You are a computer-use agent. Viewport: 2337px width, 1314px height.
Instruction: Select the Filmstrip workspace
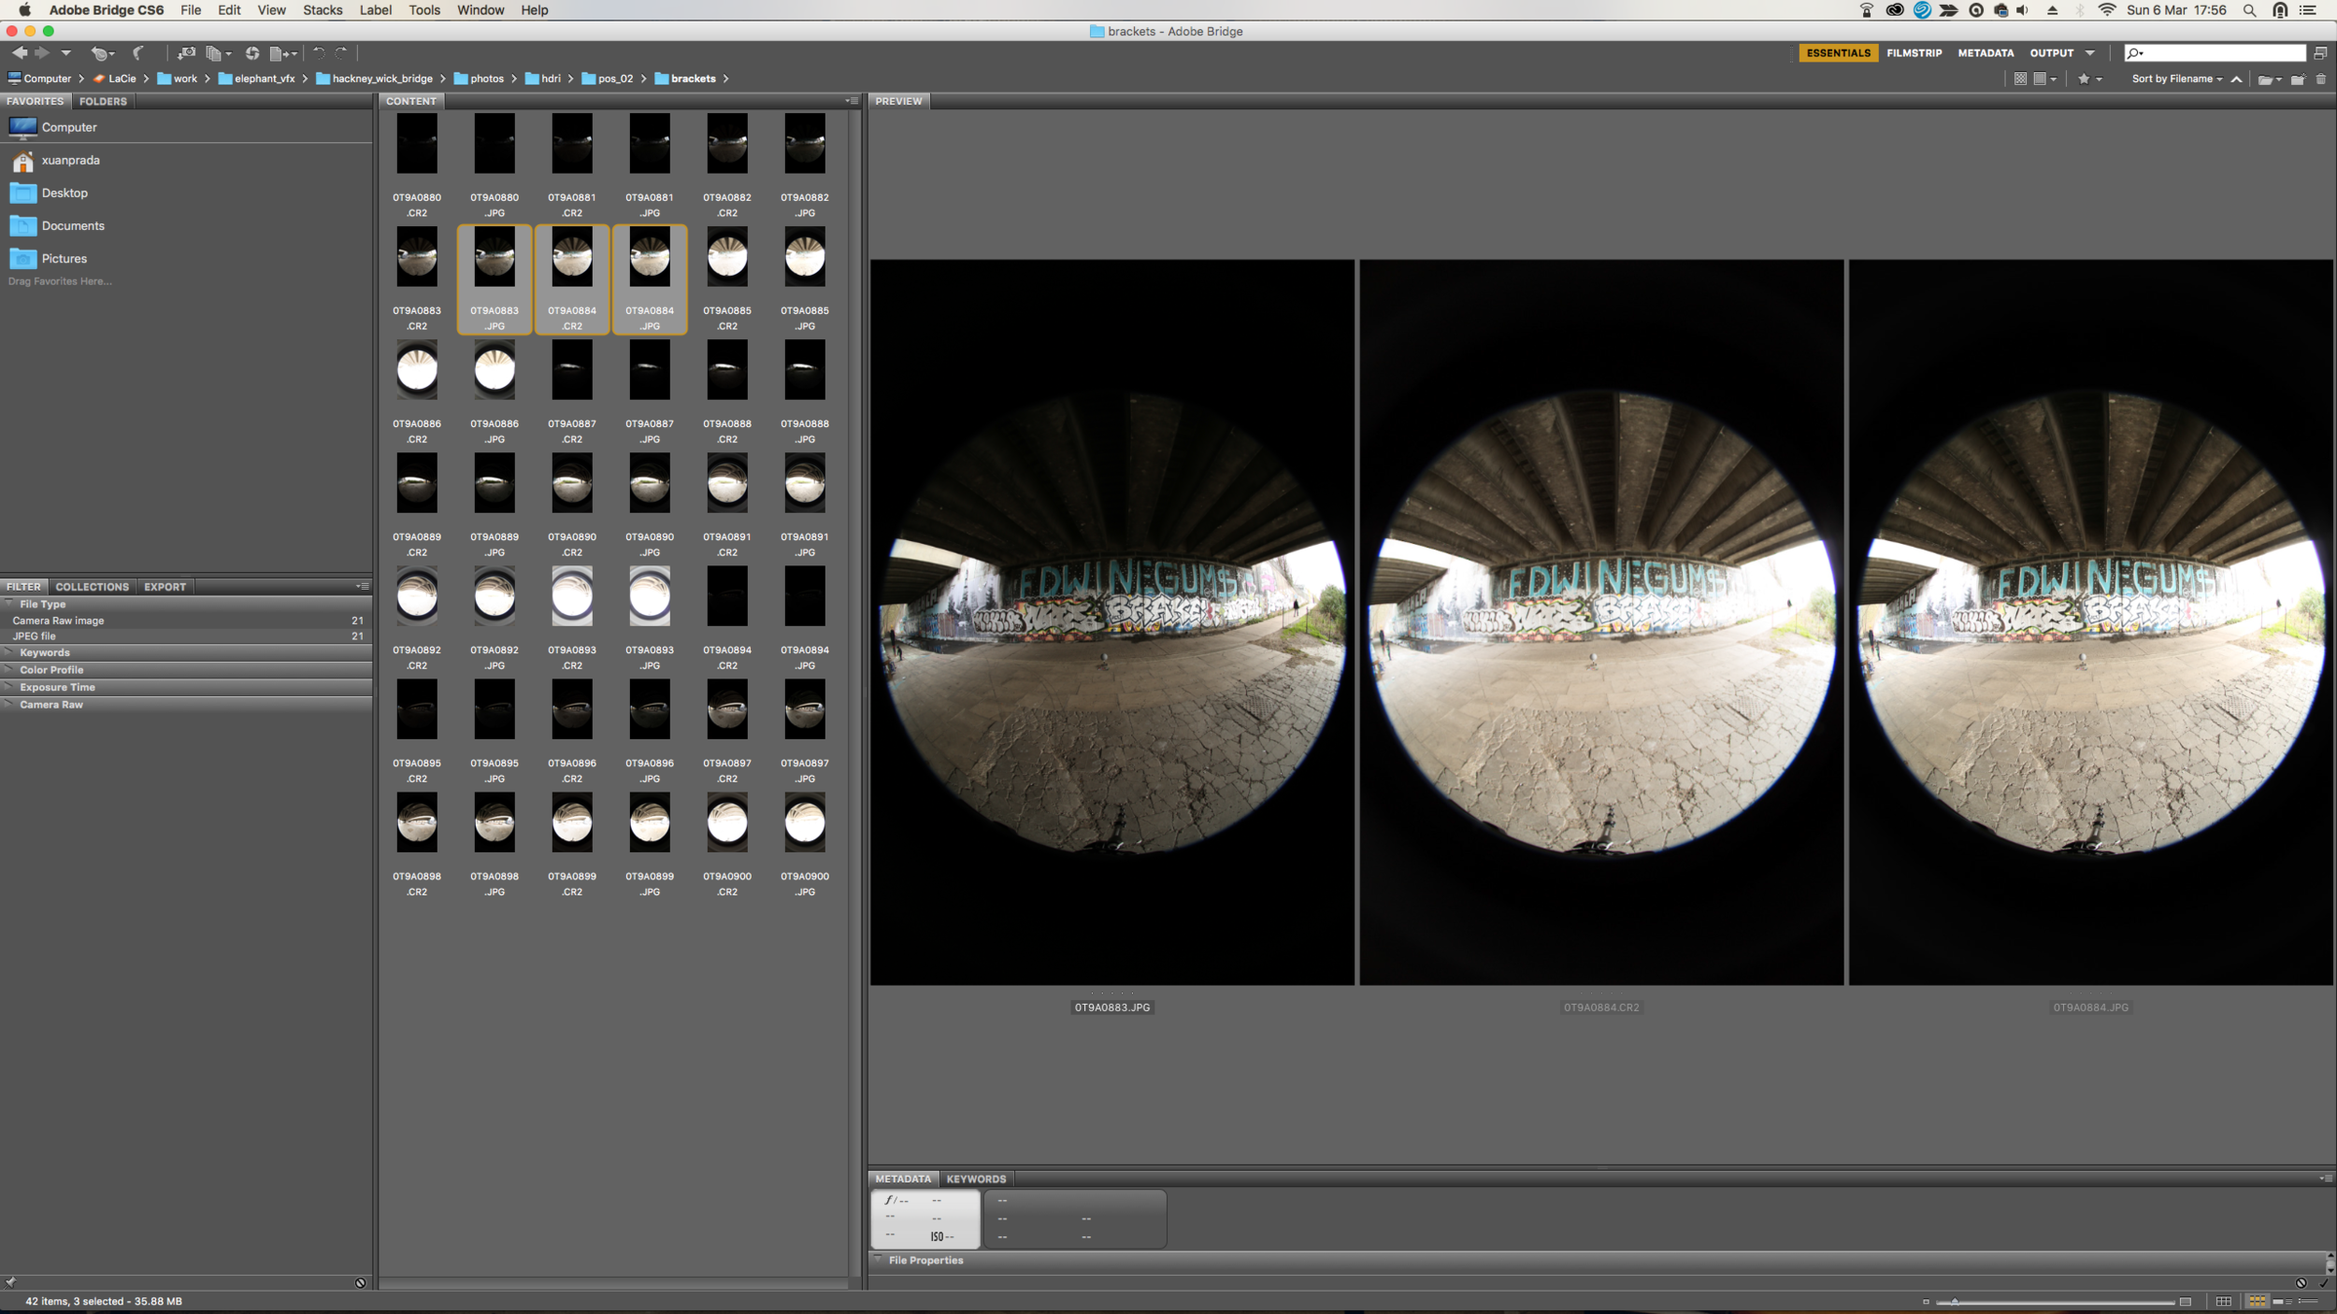point(1914,53)
